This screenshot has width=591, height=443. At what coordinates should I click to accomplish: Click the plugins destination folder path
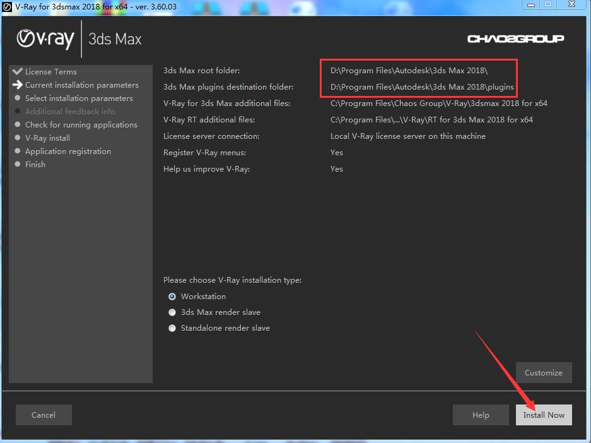click(x=422, y=86)
